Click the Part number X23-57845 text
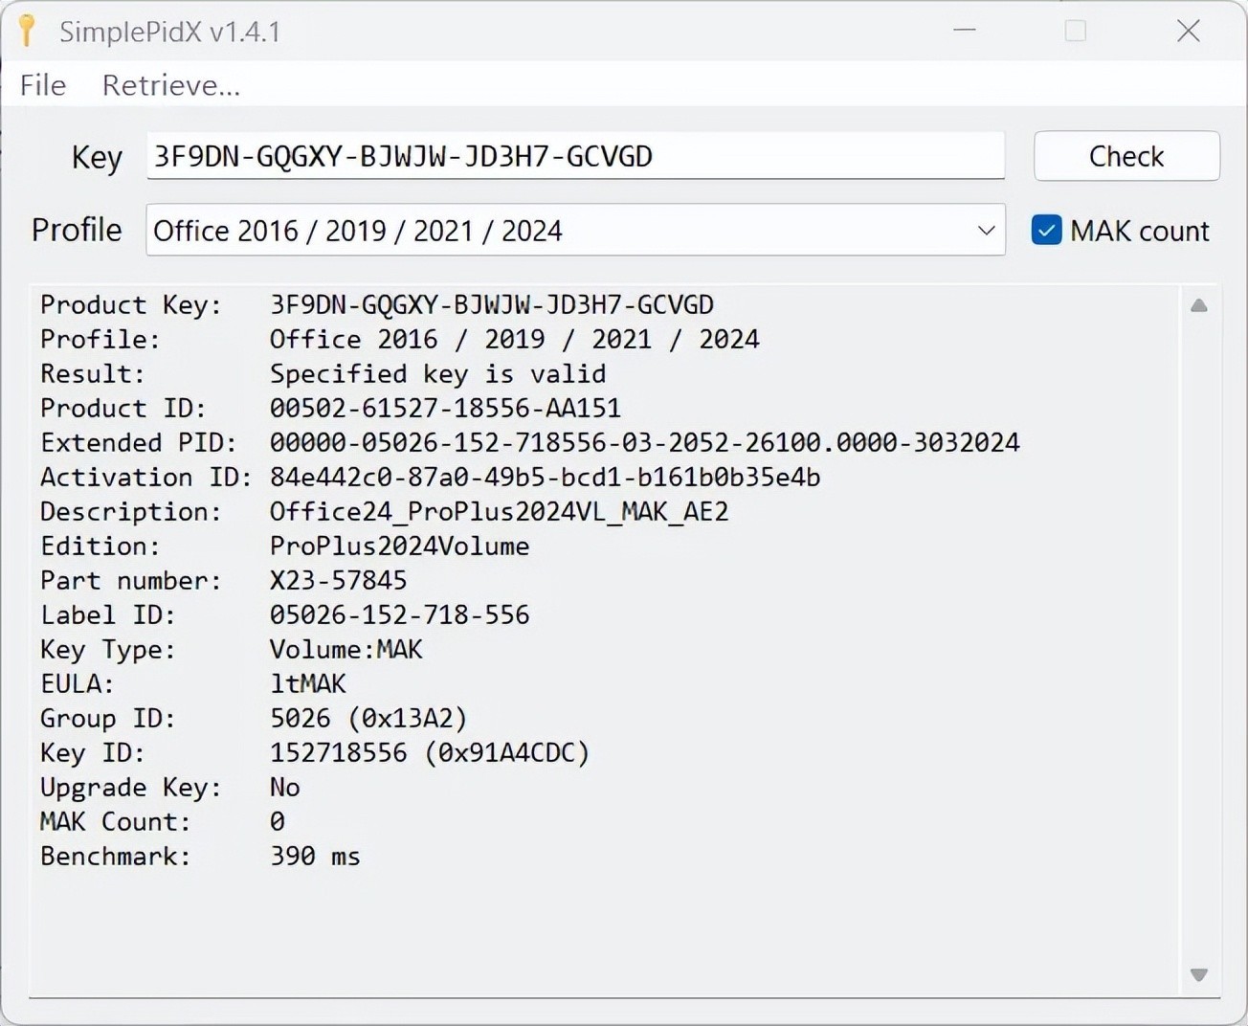This screenshot has width=1248, height=1026. pos(338,581)
